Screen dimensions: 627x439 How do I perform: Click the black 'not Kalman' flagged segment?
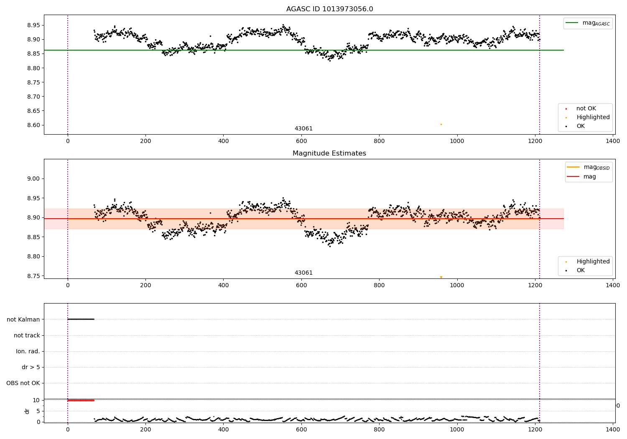click(x=81, y=319)
